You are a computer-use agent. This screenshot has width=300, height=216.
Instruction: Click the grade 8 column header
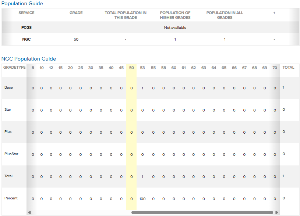[33, 68]
